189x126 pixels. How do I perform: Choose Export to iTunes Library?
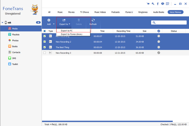pos(73,34)
